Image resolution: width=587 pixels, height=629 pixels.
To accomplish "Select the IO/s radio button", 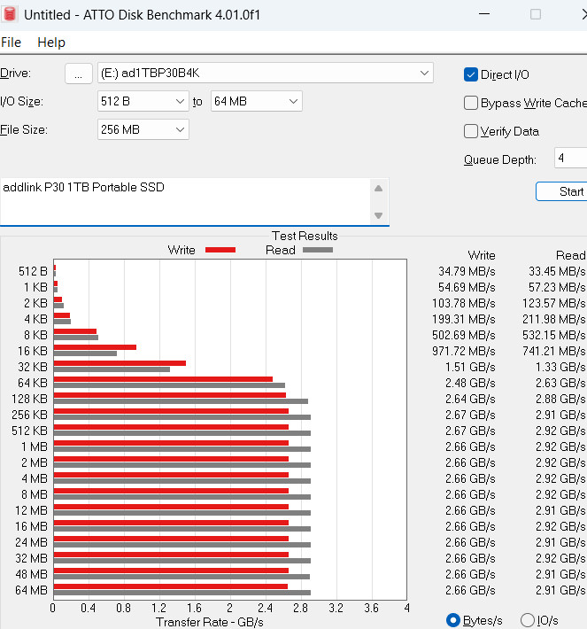I will [x=528, y=620].
